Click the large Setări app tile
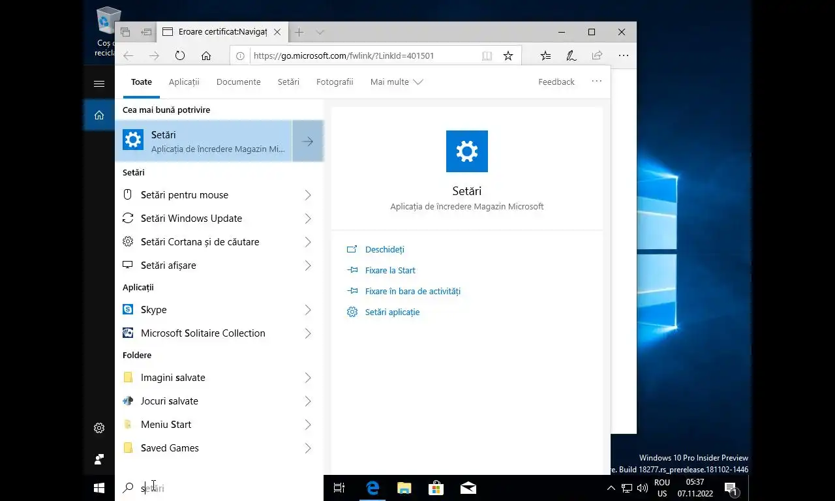Screen dimensions: 835x501 click(467, 151)
